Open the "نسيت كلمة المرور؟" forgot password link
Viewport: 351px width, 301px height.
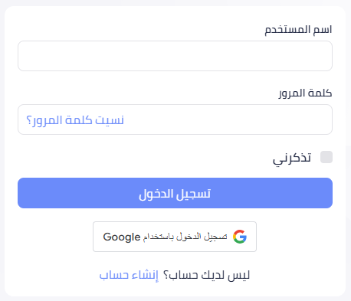click(75, 120)
